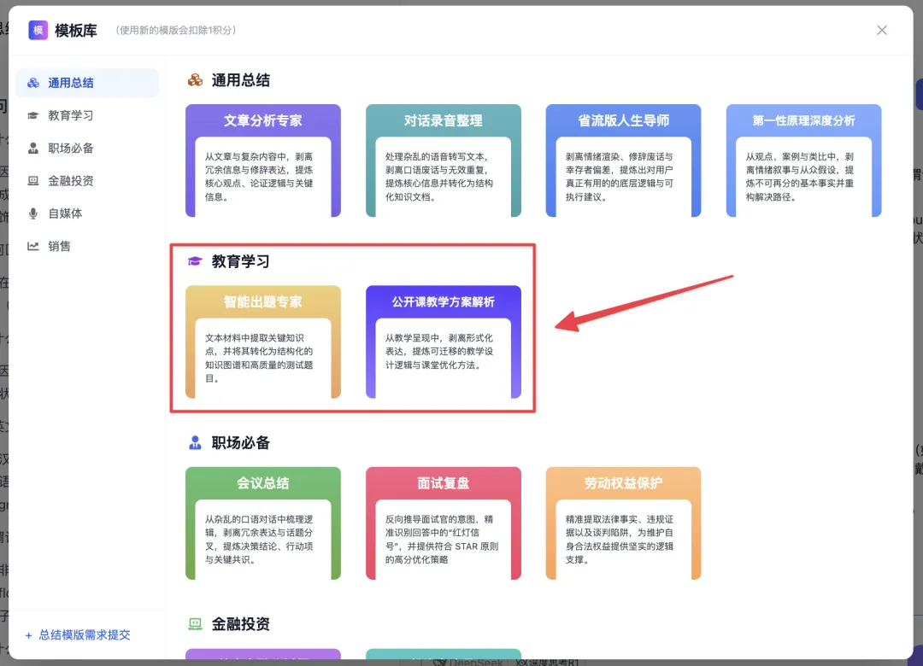Click 面试复盘 description starting 反向推导面试官的意图
This screenshot has height=666, width=923.
click(442, 539)
